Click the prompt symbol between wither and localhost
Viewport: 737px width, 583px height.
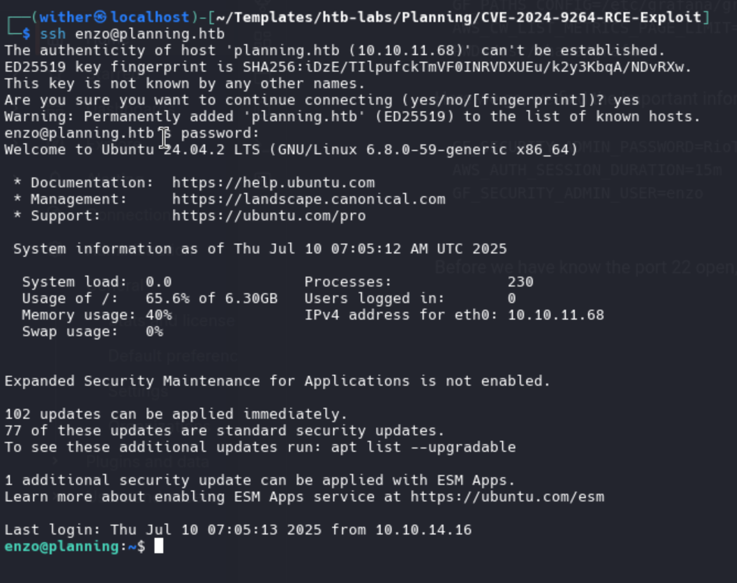click(x=101, y=17)
